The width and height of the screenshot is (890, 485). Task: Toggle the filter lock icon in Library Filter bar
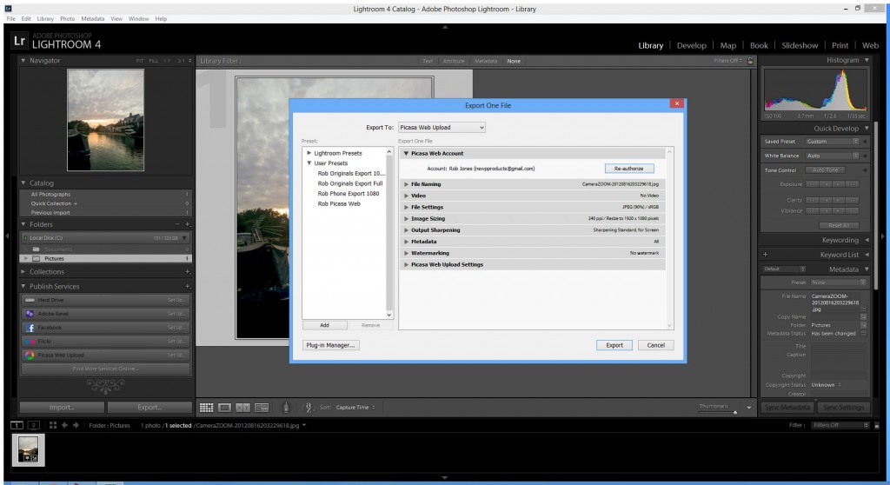tap(751, 61)
